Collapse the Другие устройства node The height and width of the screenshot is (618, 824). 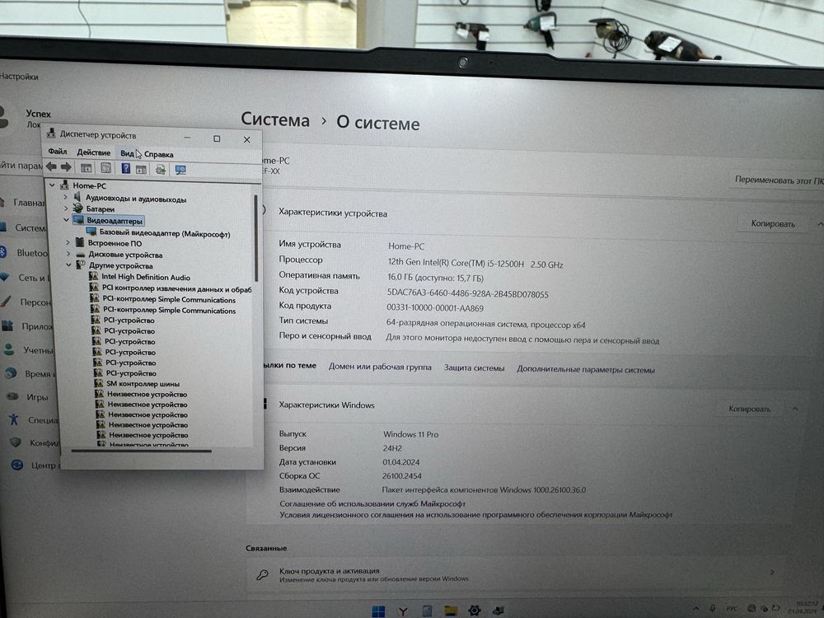pos(69,265)
